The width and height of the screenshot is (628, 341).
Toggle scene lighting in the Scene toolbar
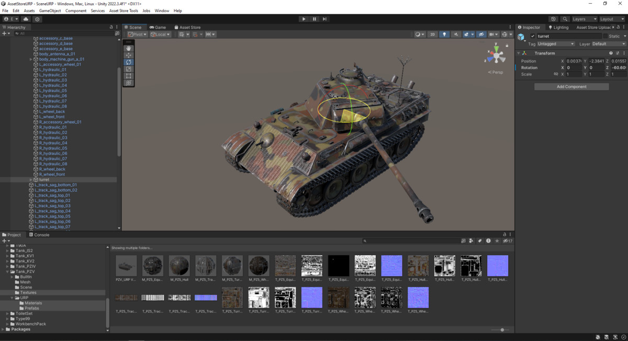pyautogui.click(x=444, y=34)
